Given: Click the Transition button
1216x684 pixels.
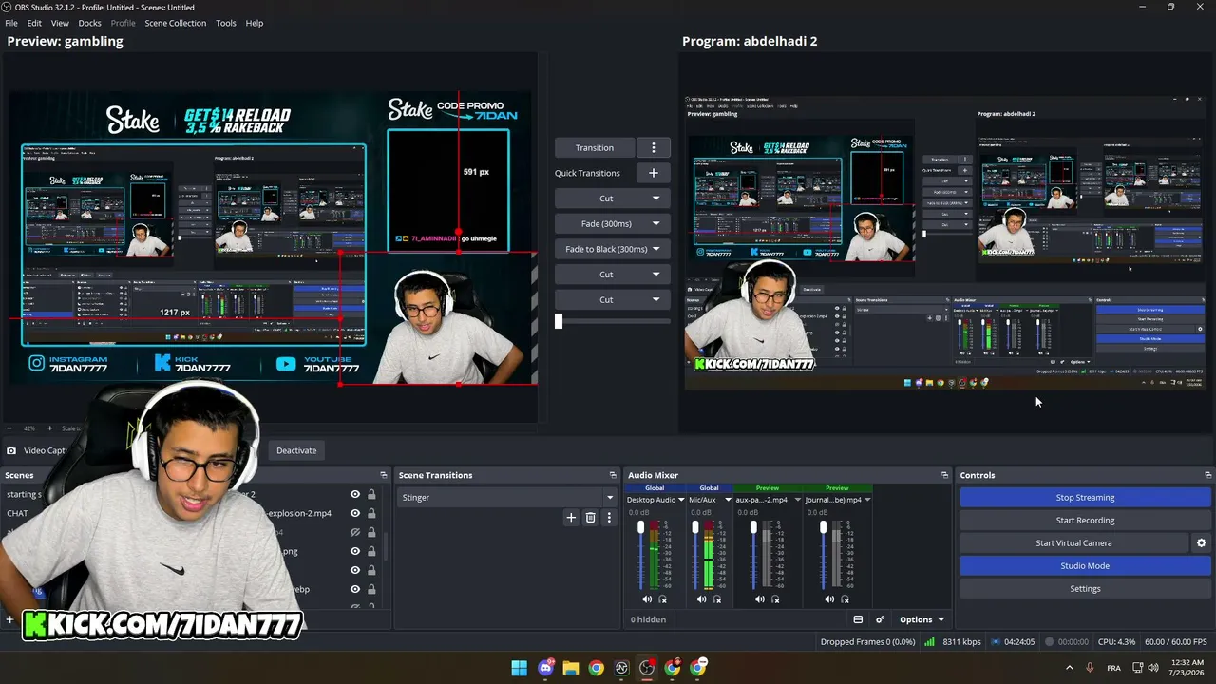Looking at the screenshot, I should click(595, 147).
